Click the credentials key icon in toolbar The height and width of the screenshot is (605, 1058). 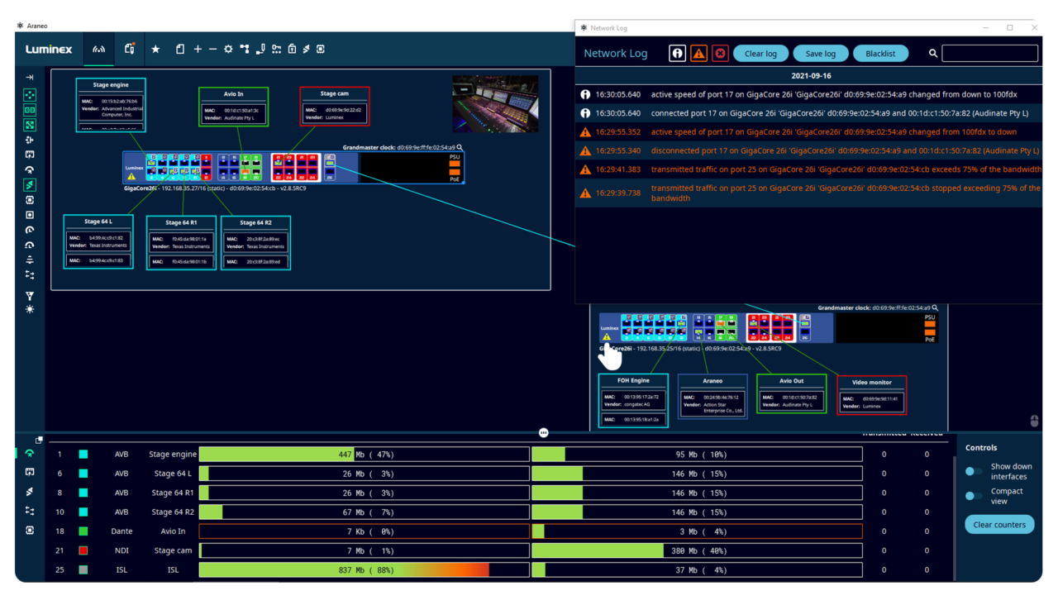coord(276,50)
